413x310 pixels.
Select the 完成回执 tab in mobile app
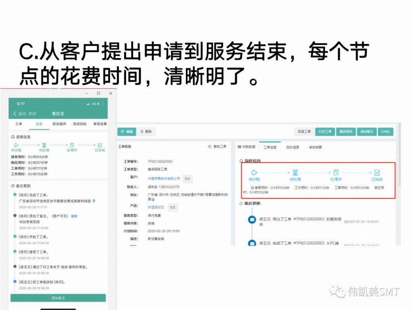point(79,124)
